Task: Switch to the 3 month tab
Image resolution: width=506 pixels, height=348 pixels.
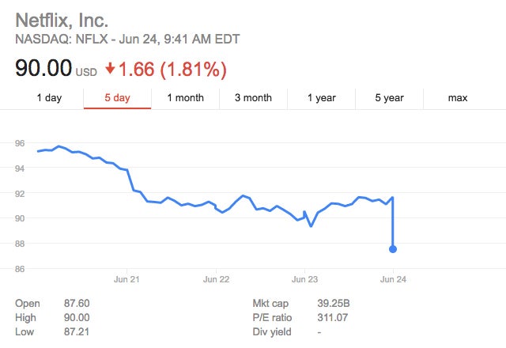Action: click(253, 98)
